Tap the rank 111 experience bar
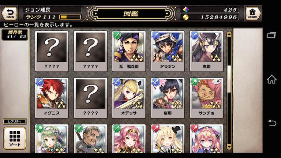The height and width of the screenshot is (158, 281). click(x=70, y=17)
